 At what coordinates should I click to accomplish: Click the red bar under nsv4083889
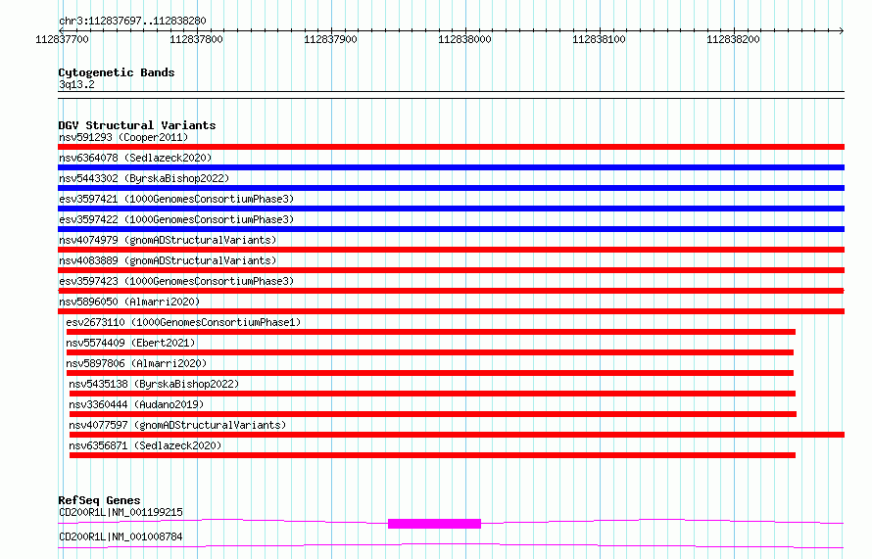[451, 270]
